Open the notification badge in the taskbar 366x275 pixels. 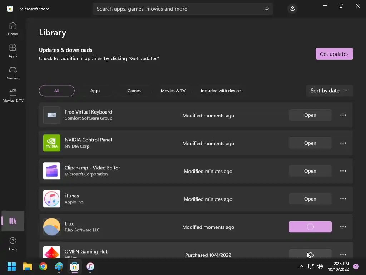tap(356, 266)
